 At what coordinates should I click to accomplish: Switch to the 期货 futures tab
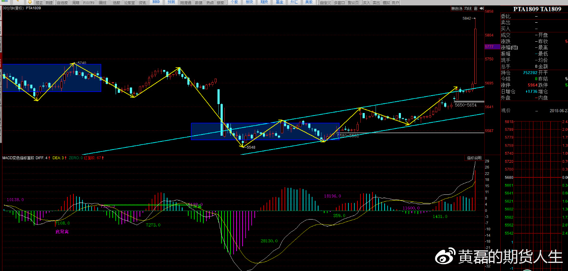264,2
